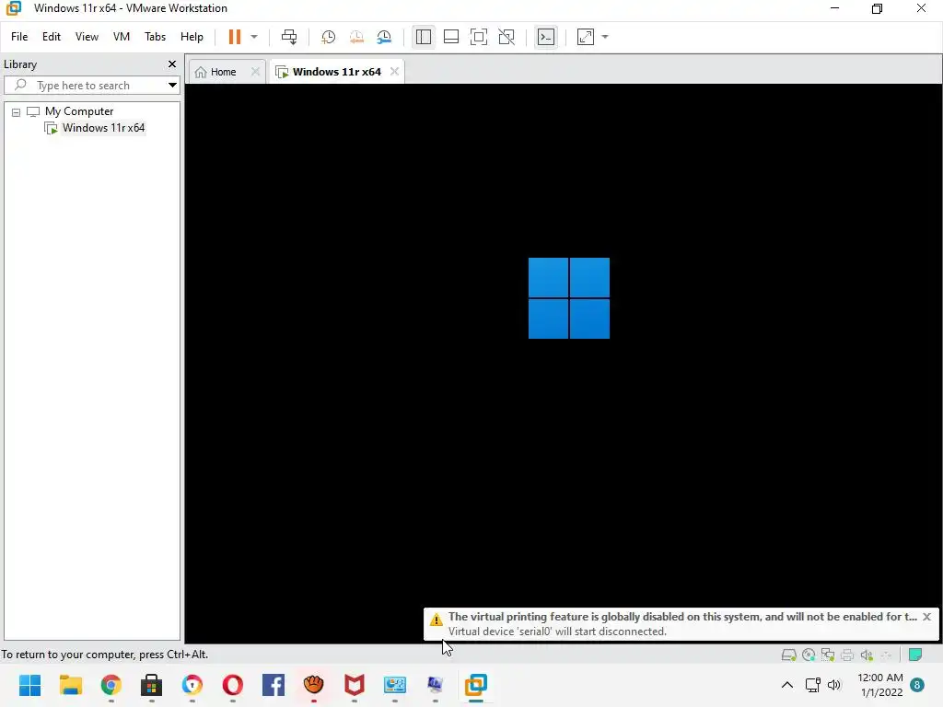Collapse the My Computer tree node
Image resolution: width=943 pixels, height=707 pixels.
pyautogui.click(x=17, y=111)
